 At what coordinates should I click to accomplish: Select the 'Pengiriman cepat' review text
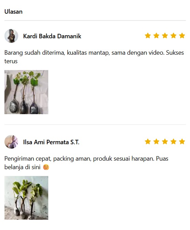[86, 163]
